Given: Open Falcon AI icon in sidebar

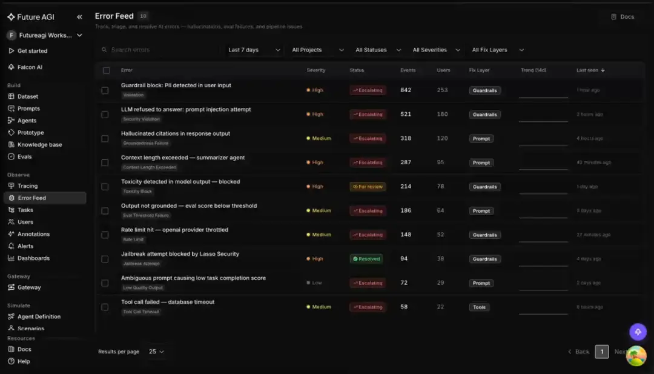Looking at the screenshot, I should (x=12, y=67).
